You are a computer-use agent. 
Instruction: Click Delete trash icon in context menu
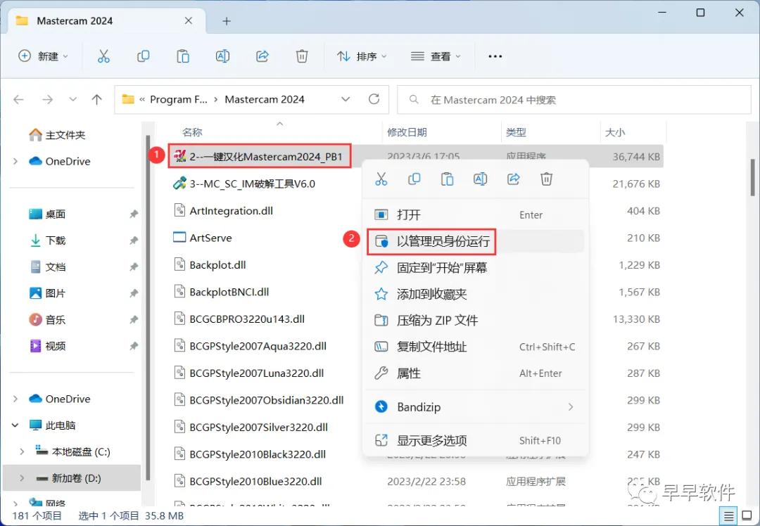pyautogui.click(x=546, y=179)
